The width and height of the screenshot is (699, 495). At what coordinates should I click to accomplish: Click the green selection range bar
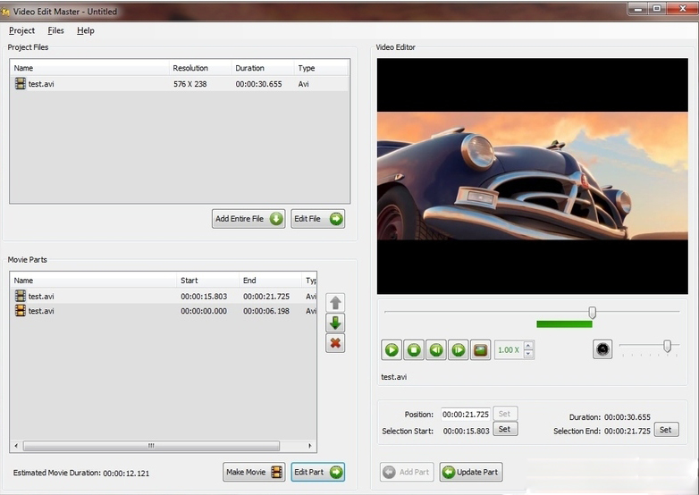[x=564, y=324]
